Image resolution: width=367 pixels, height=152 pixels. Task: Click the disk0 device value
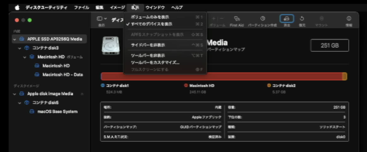tap(341, 137)
